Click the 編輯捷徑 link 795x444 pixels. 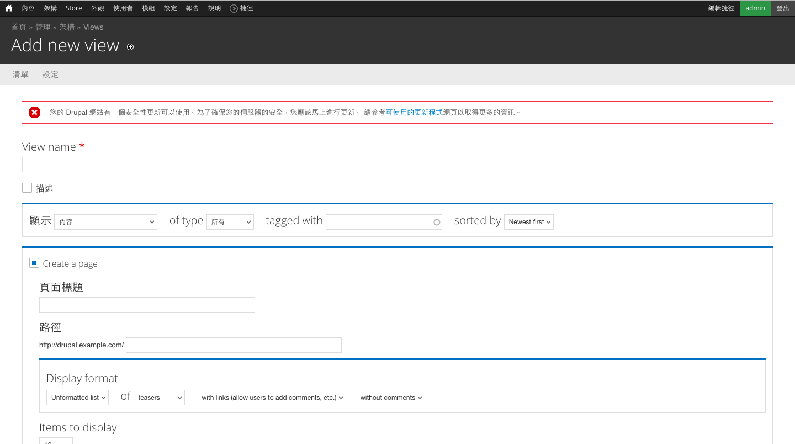pyautogui.click(x=722, y=8)
